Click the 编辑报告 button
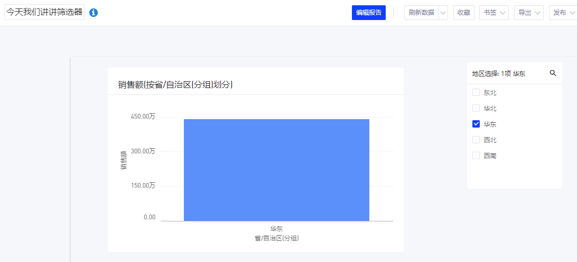 click(368, 13)
